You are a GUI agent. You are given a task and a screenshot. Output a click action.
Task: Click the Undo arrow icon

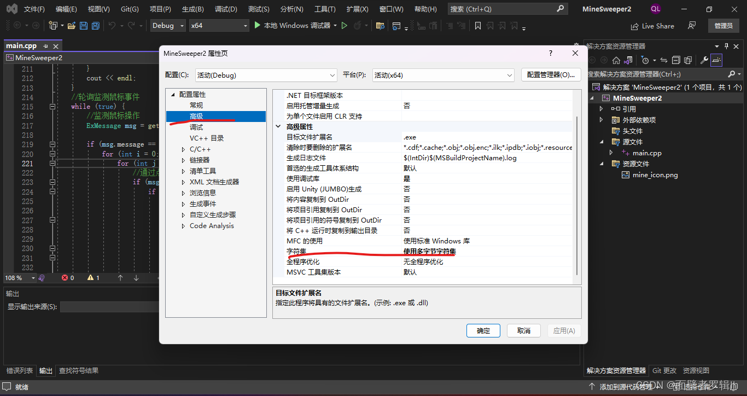112,26
